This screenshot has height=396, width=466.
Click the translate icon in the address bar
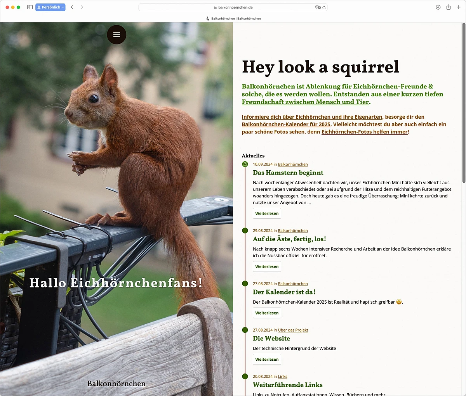pyautogui.click(x=318, y=7)
